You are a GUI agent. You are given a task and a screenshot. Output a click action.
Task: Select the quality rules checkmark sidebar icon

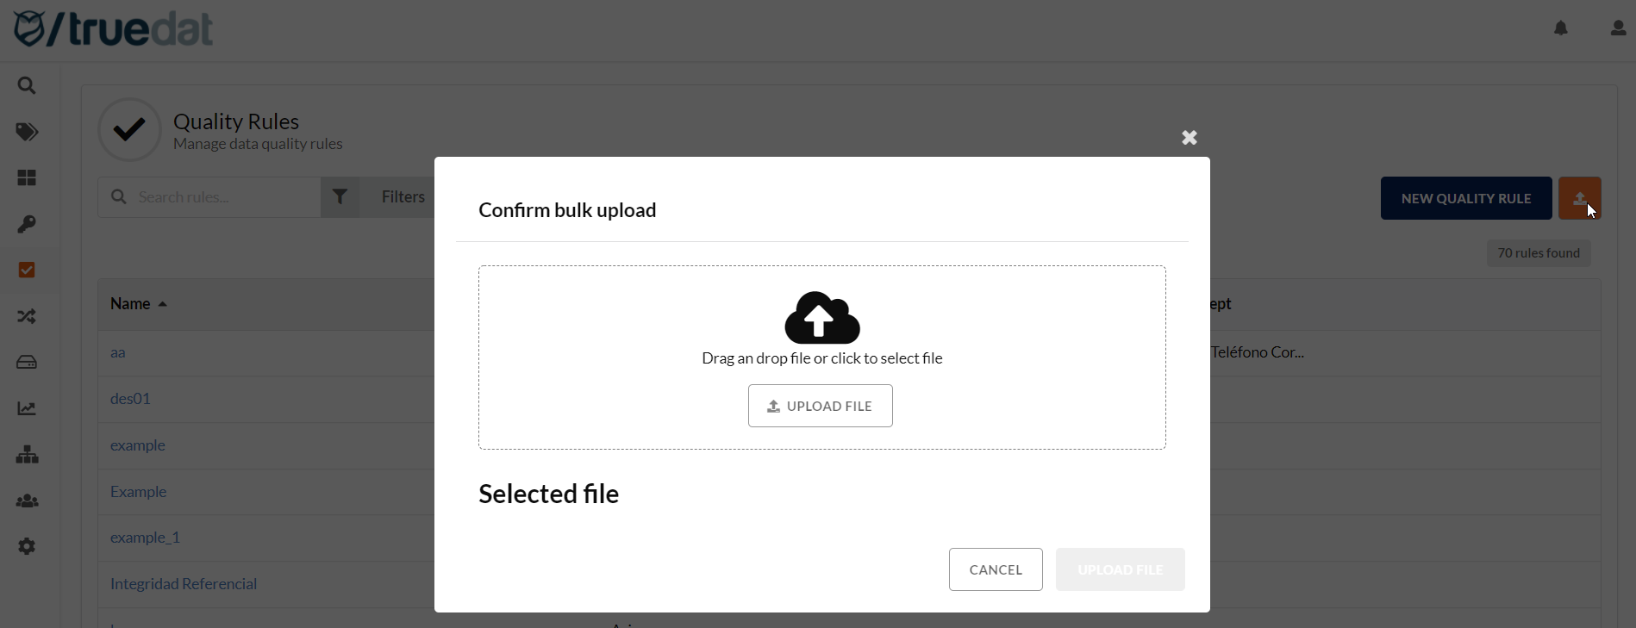[27, 270]
